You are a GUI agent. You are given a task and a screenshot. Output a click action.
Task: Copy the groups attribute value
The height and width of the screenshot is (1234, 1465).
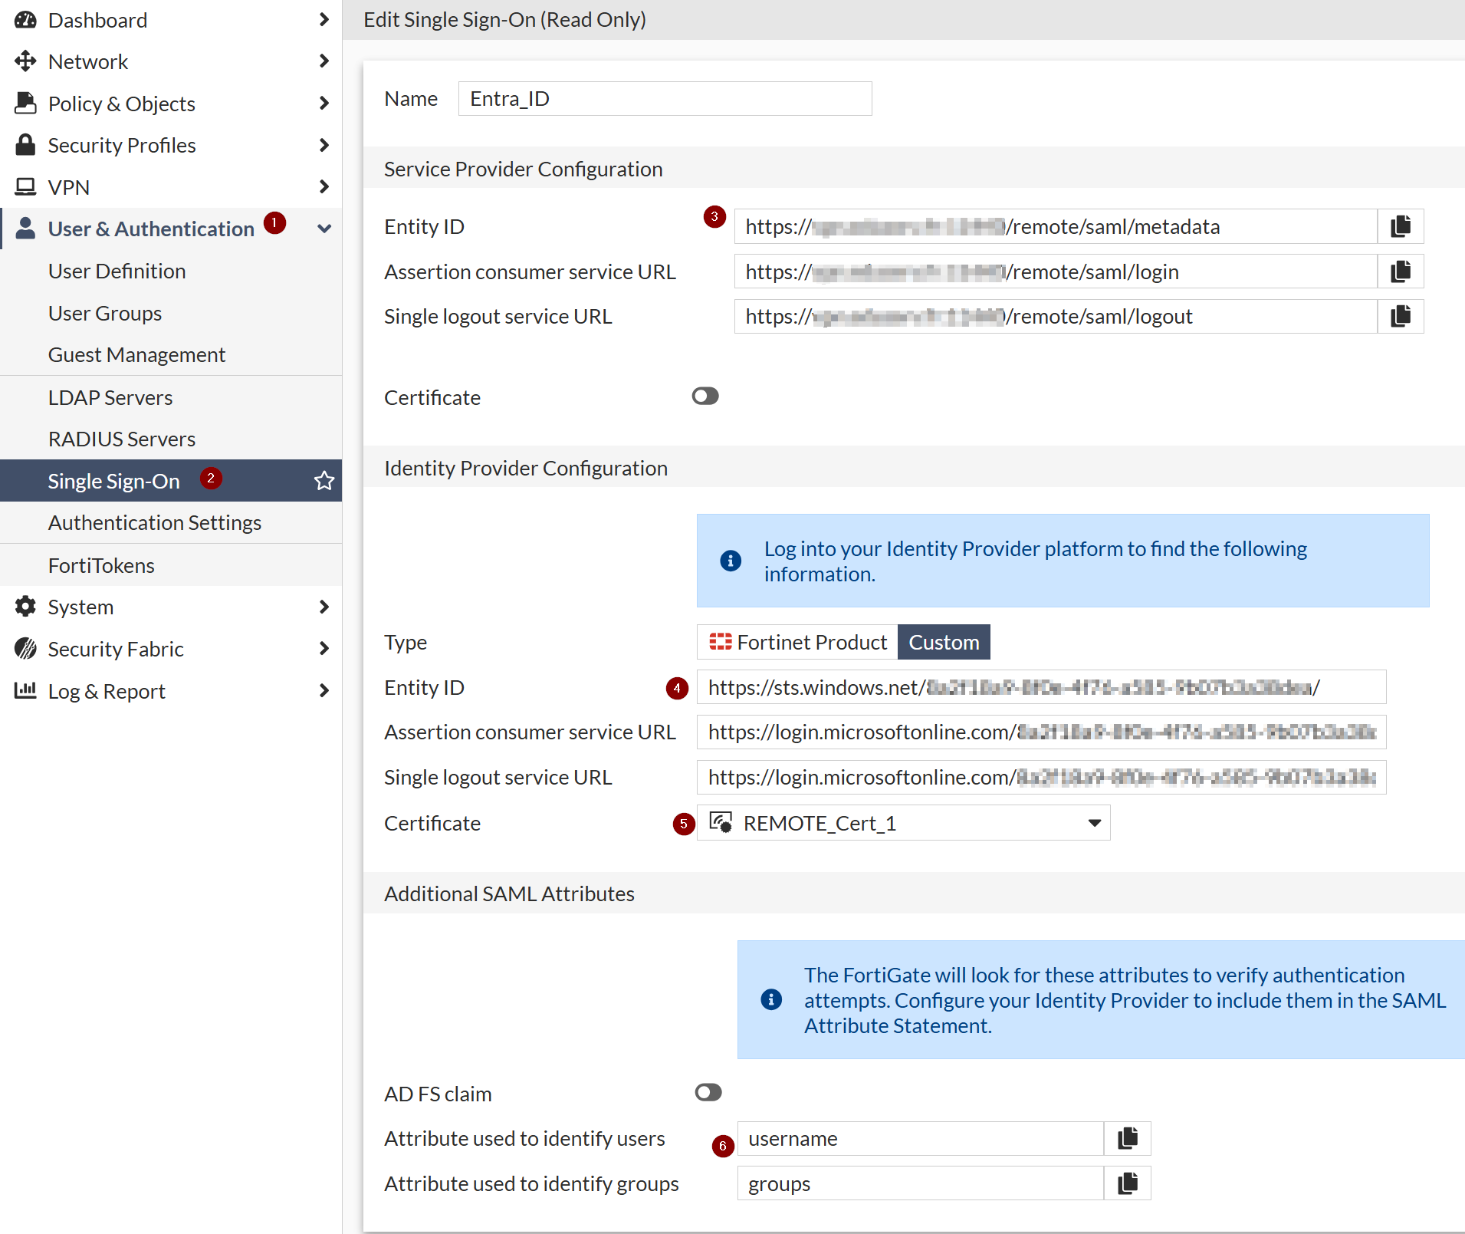point(1128,1183)
